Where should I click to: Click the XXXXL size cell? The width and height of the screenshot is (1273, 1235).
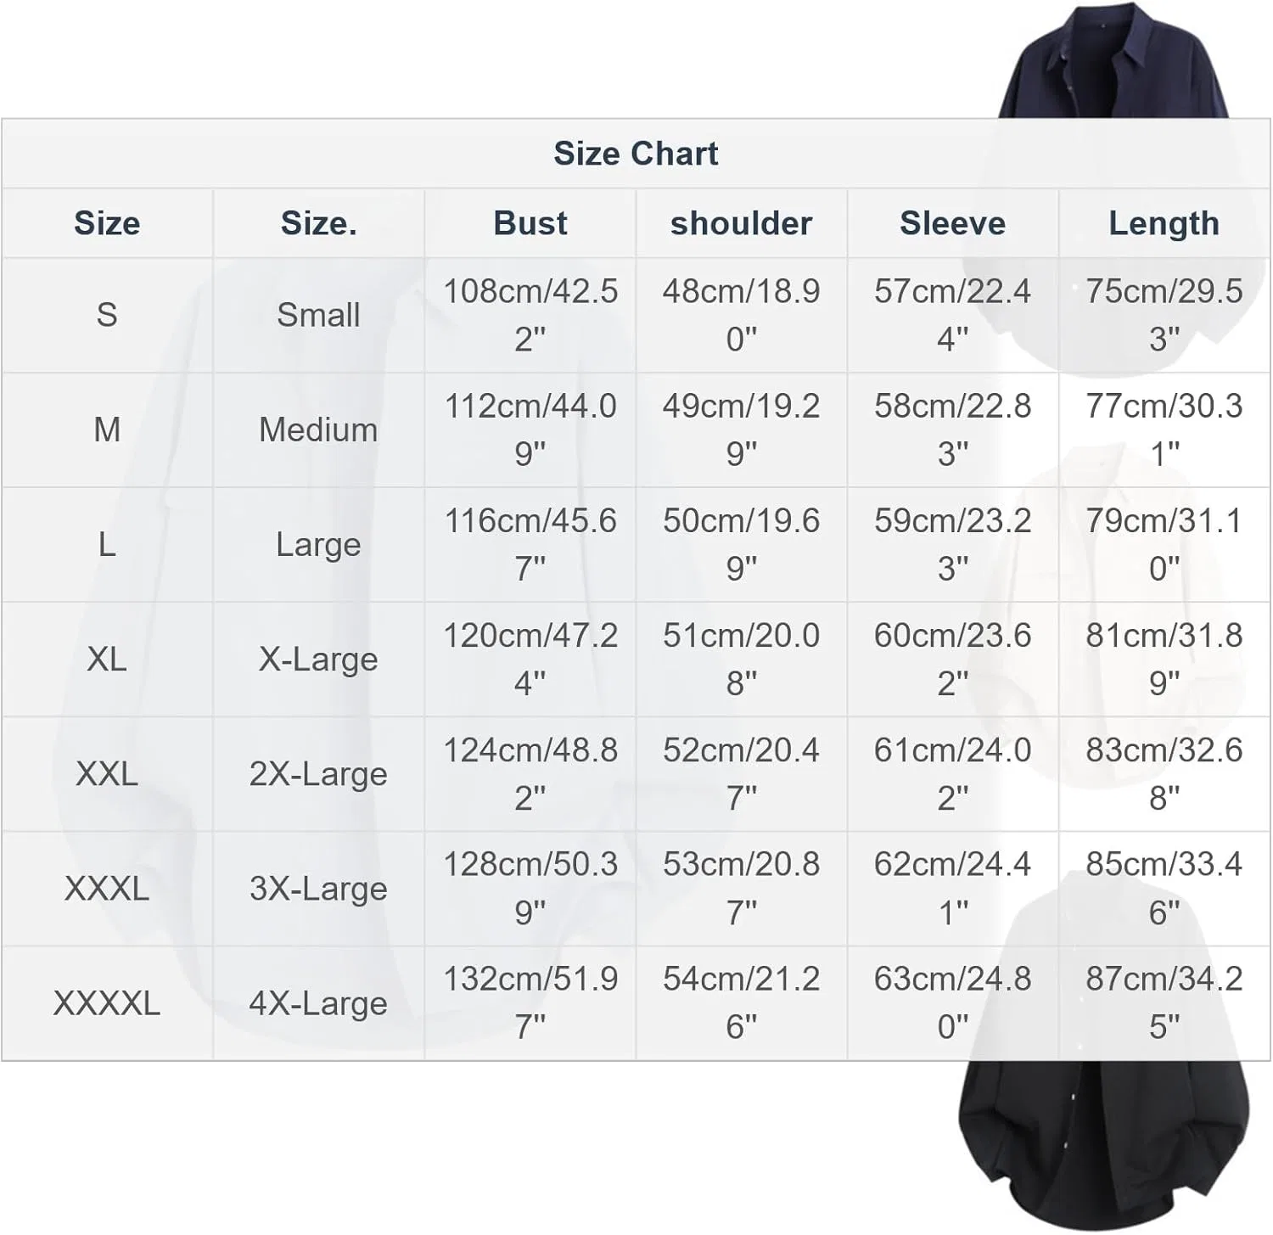point(107,1003)
